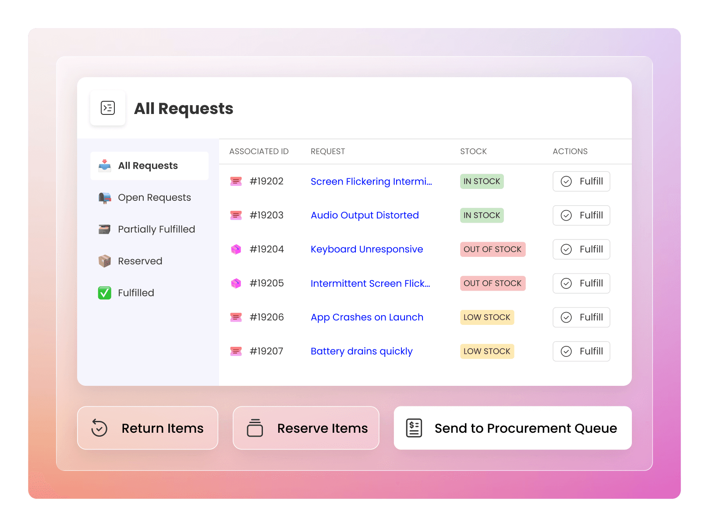
Task: Open the Battery drains quickly link
Action: (362, 351)
